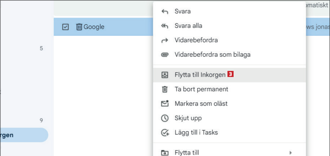Click the email snippet text at row's right end

tap(317, 27)
